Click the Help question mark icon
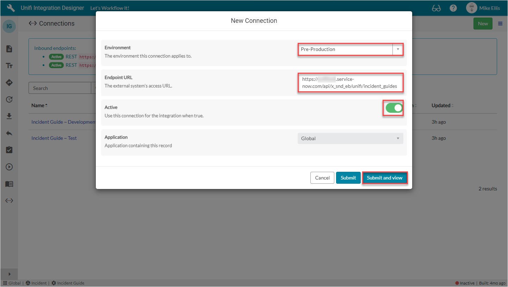508x287 pixels. pyautogui.click(x=453, y=8)
